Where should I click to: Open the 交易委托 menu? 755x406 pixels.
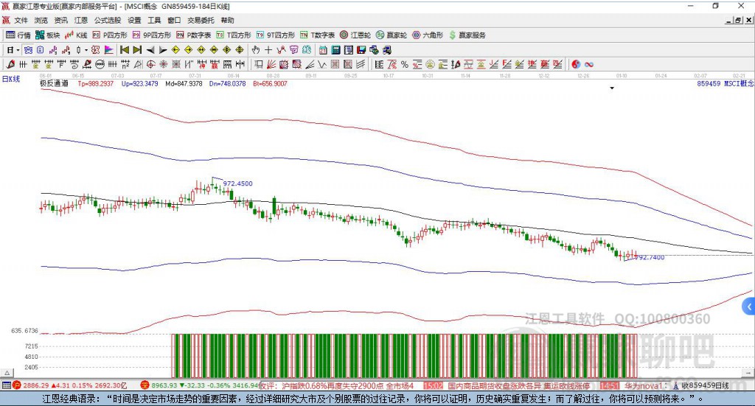(201, 21)
